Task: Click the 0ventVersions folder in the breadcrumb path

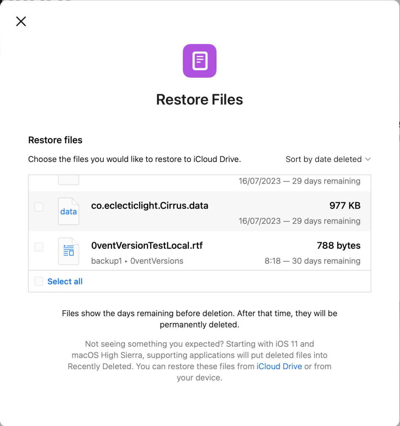Action: point(157,261)
